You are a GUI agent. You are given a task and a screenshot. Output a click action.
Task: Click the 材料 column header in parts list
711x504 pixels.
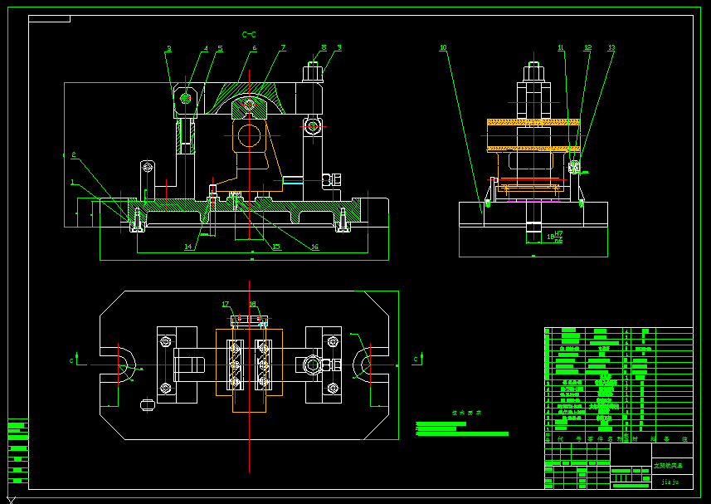click(x=645, y=438)
